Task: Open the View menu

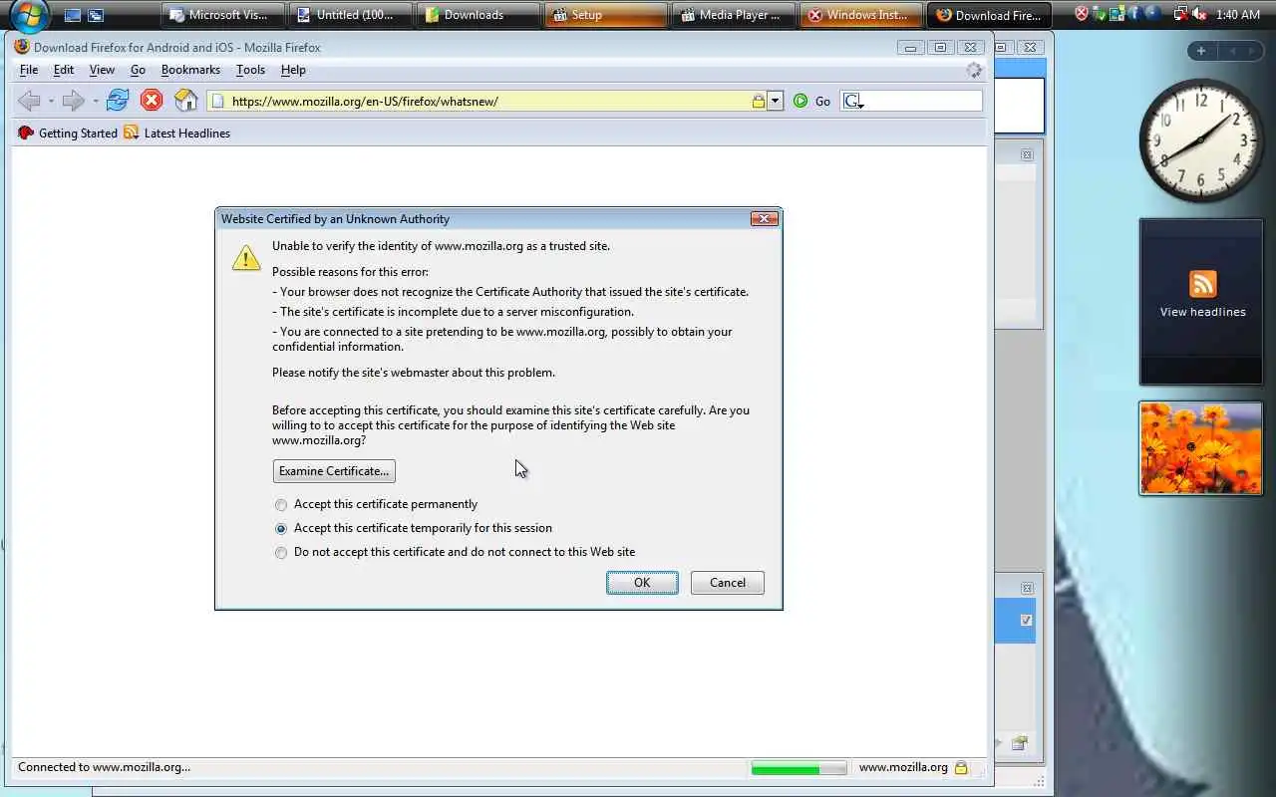Action: tap(102, 70)
